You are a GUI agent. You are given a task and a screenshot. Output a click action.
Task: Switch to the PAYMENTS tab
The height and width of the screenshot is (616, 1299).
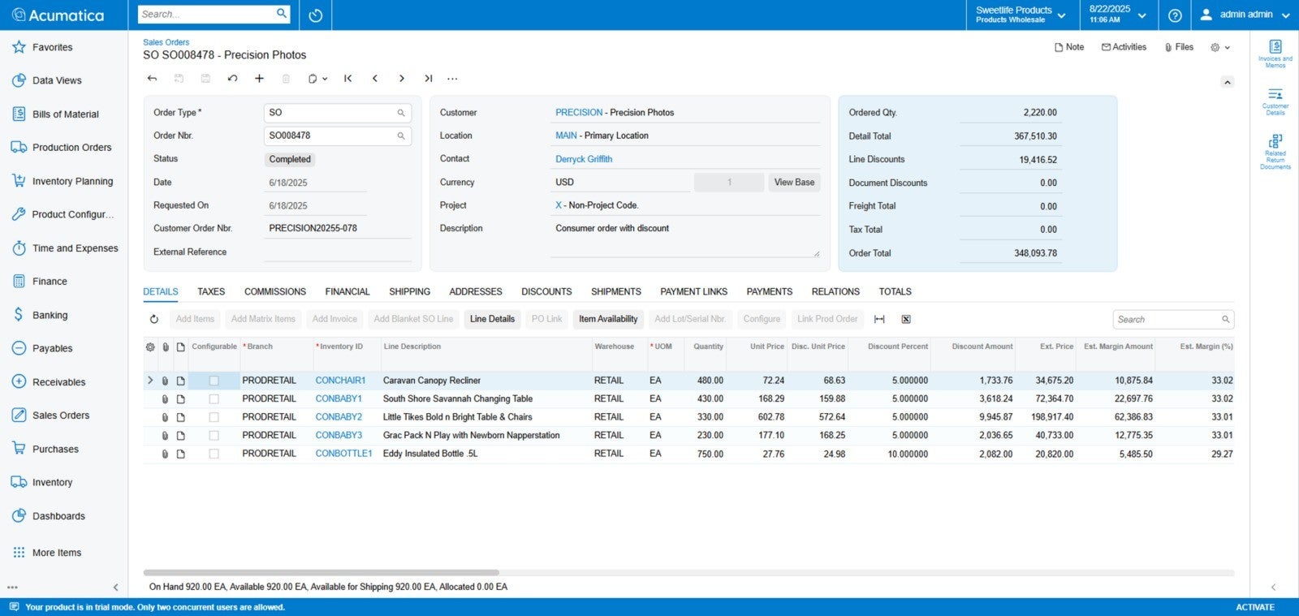769,291
